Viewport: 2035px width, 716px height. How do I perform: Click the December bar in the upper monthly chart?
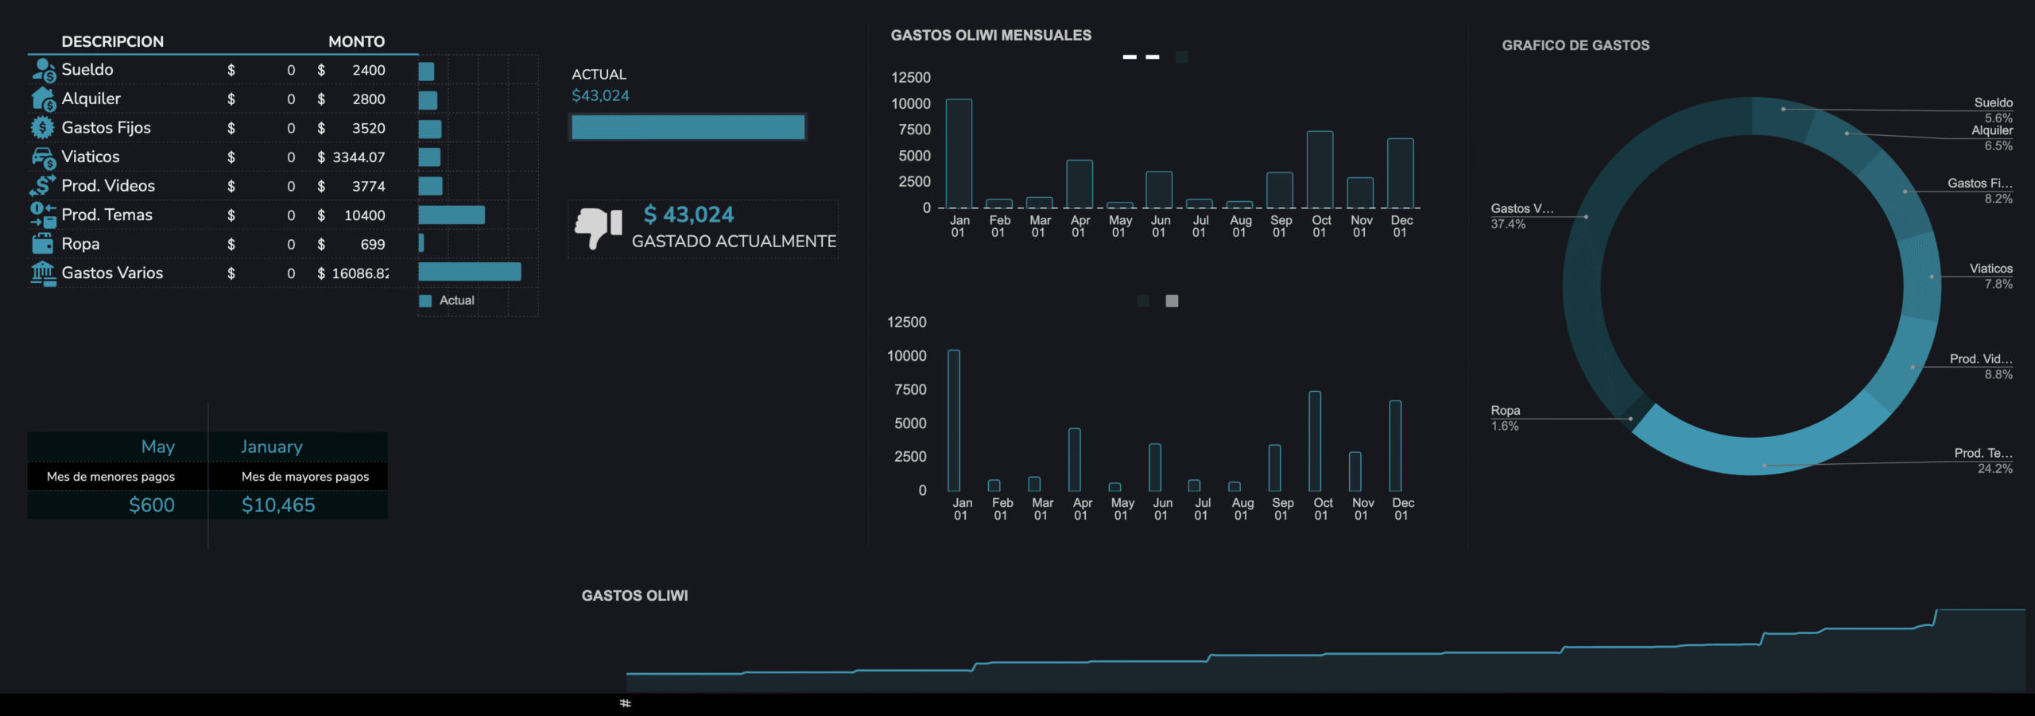tap(1401, 173)
